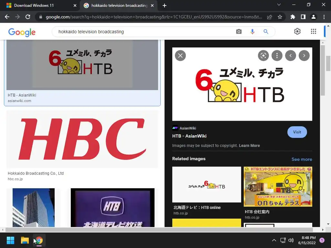Search by image with the camera icon
331x248 pixels.
239,32
